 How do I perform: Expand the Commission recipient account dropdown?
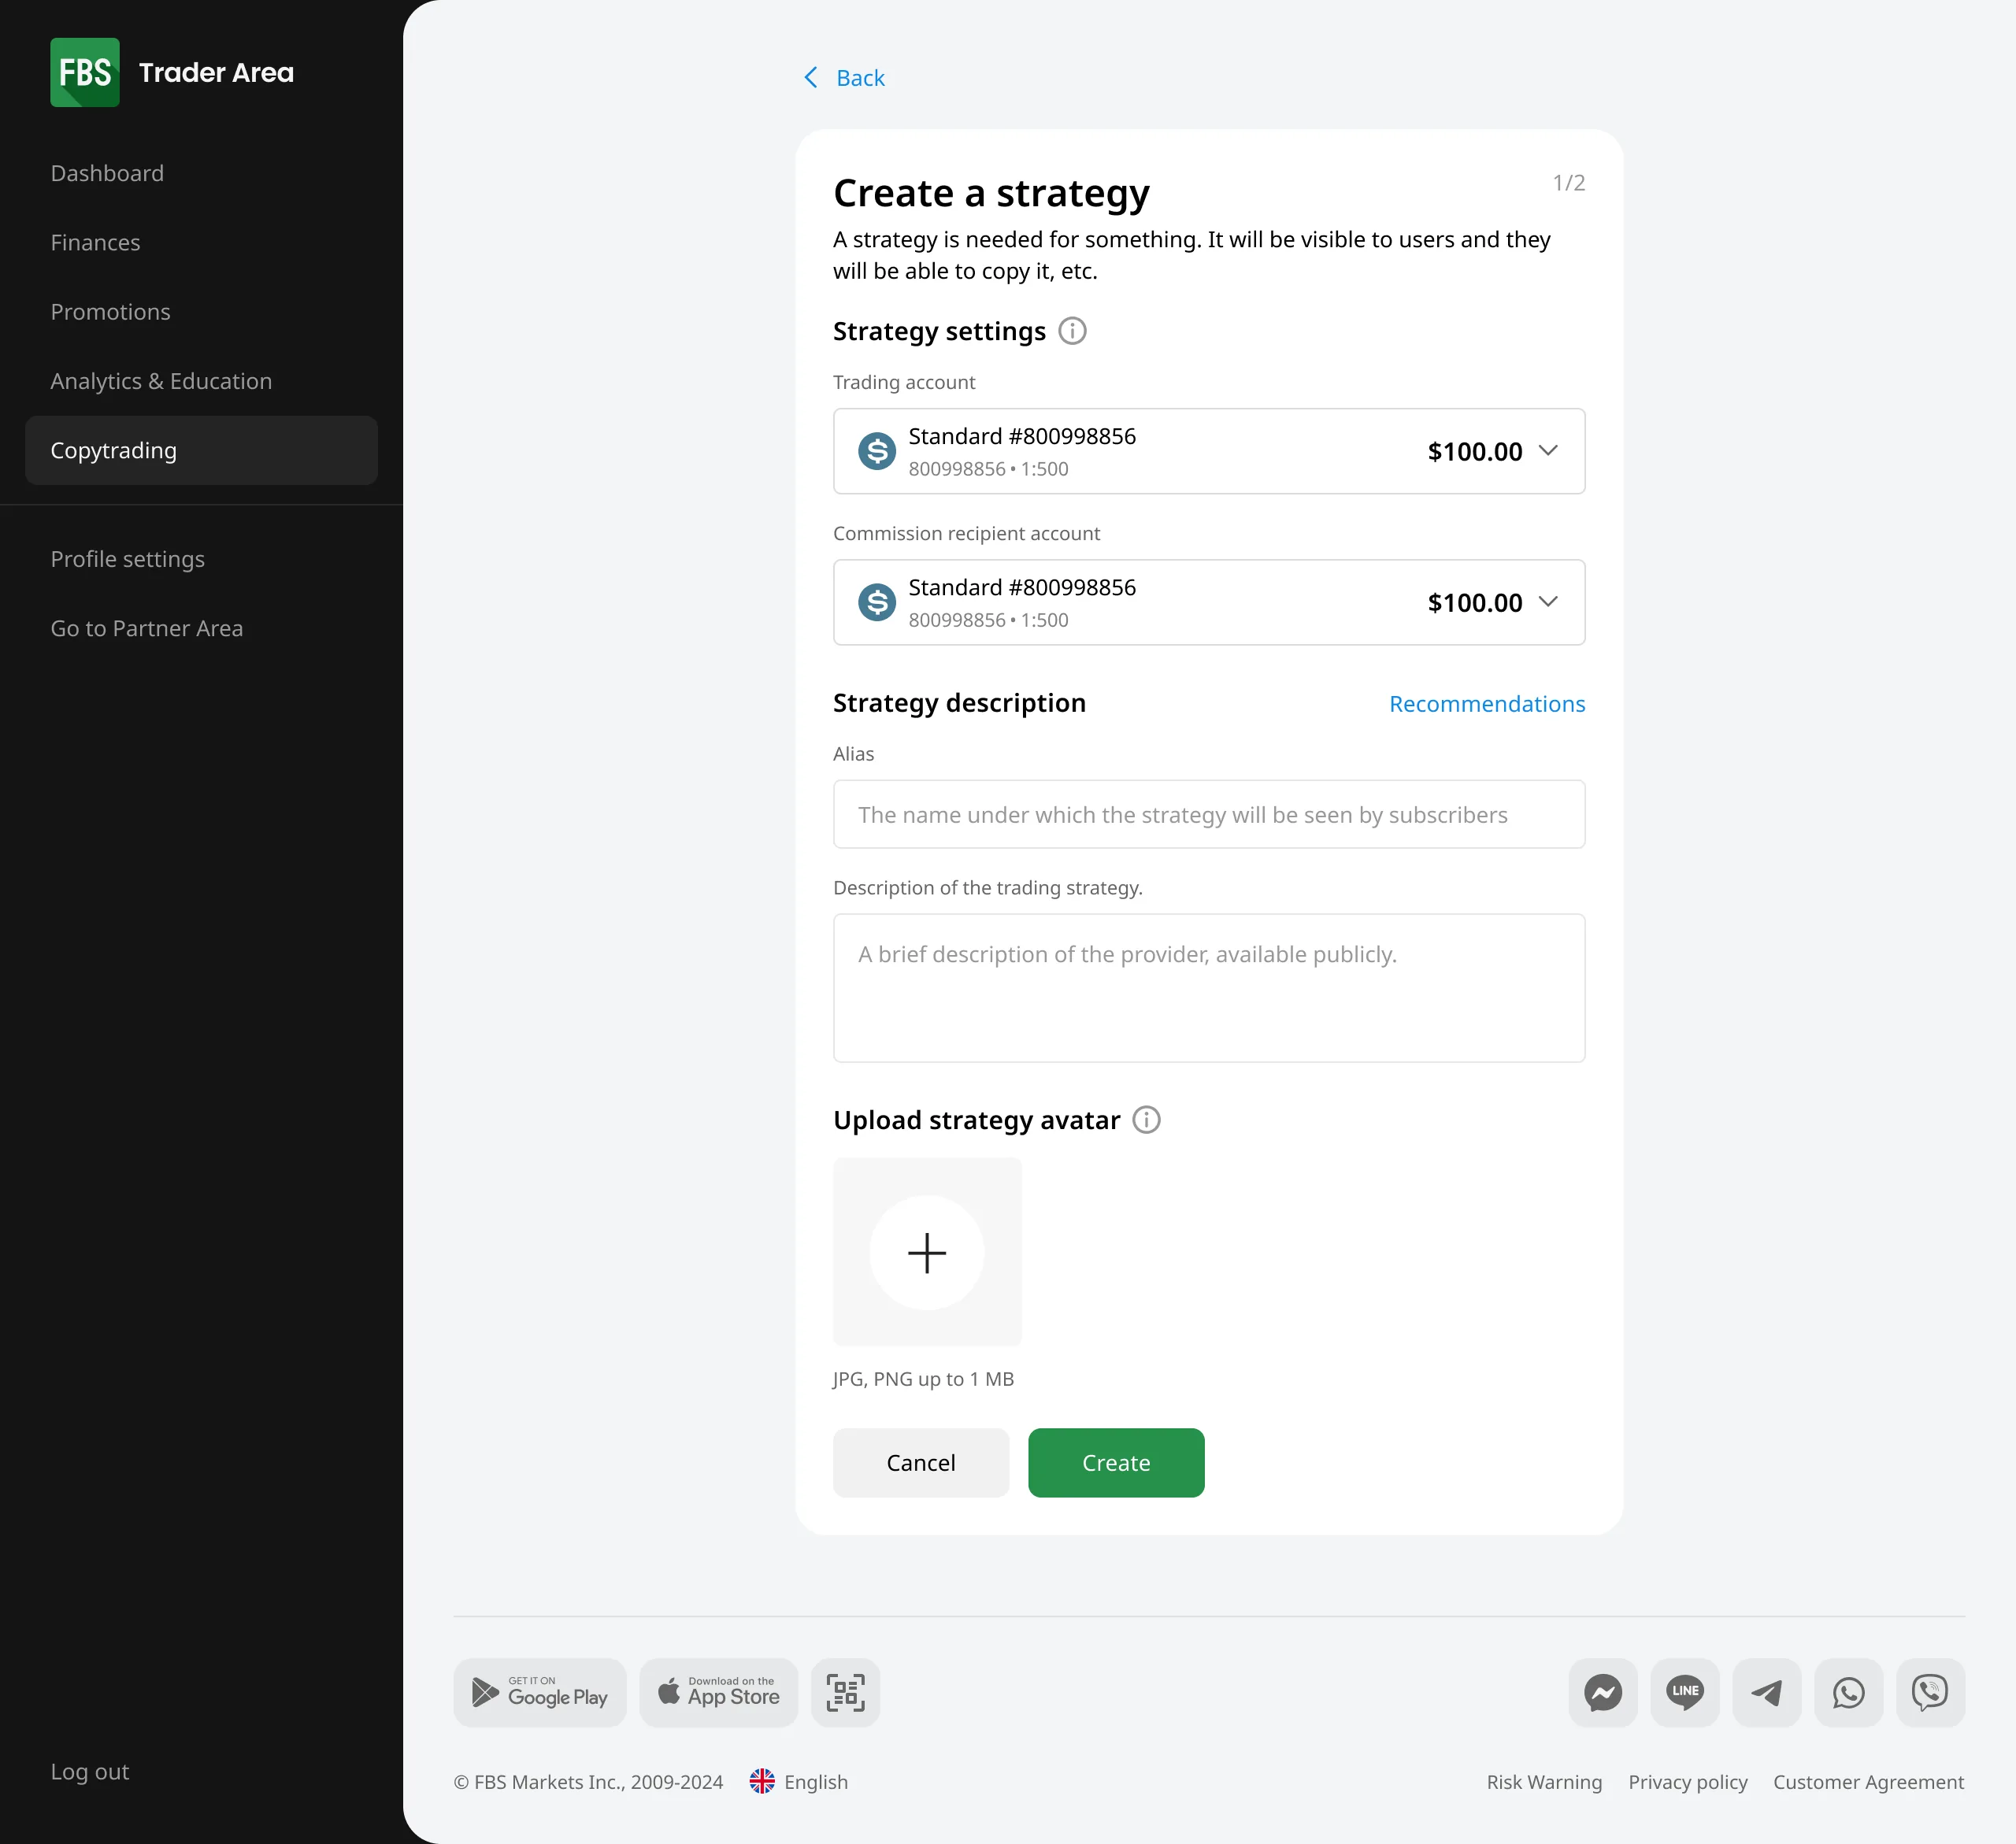coord(1548,602)
